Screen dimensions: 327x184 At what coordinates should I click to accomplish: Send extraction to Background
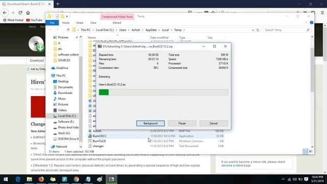[150, 123]
